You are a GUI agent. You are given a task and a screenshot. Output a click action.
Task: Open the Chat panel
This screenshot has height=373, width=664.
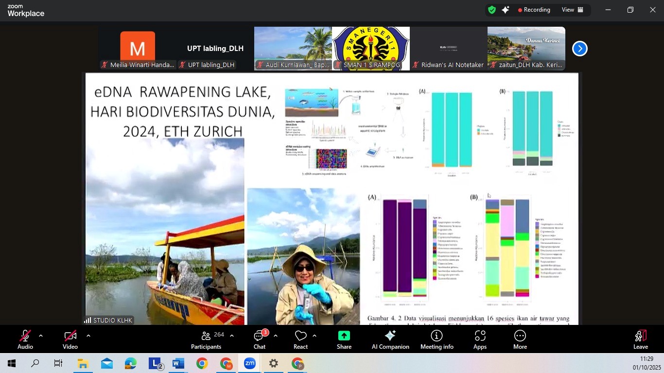260,339
